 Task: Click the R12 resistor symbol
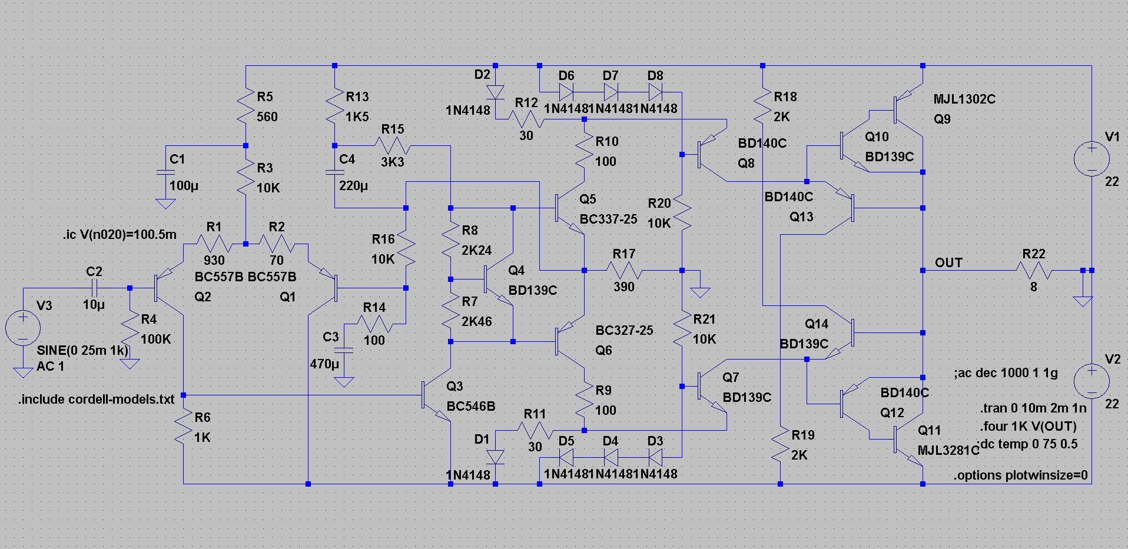[x=526, y=119]
